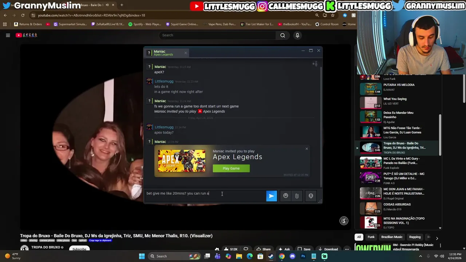Click the Ask button under video
Image resolution: width=466 pixels, height=262 pixels.
284,249
